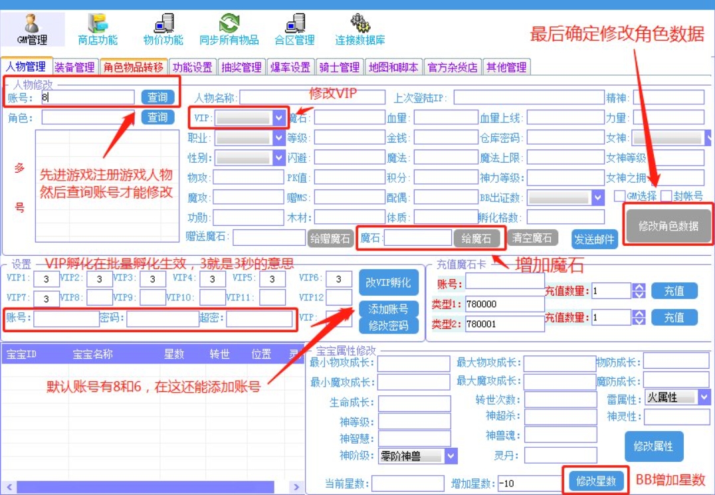Open the 物价功能 toolbar icon
Viewport: 715px width, 495px height.
pyautogui.click(x=163, y=25)
